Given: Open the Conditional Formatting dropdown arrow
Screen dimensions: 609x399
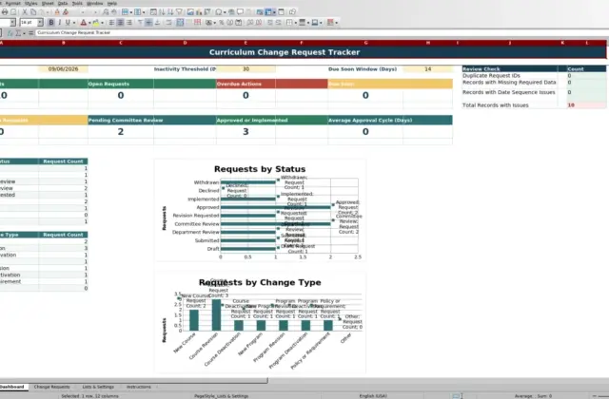Looking at the screenshot, I should tap(336, 23).
